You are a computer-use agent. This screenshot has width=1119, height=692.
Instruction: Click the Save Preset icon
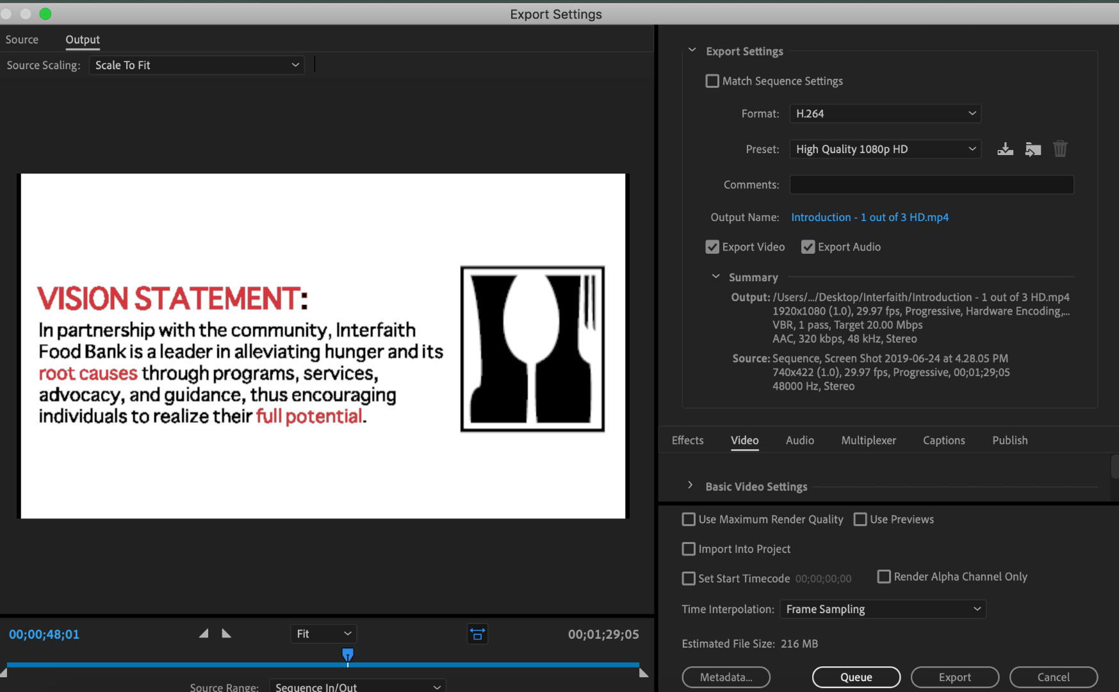point(1005,149)
